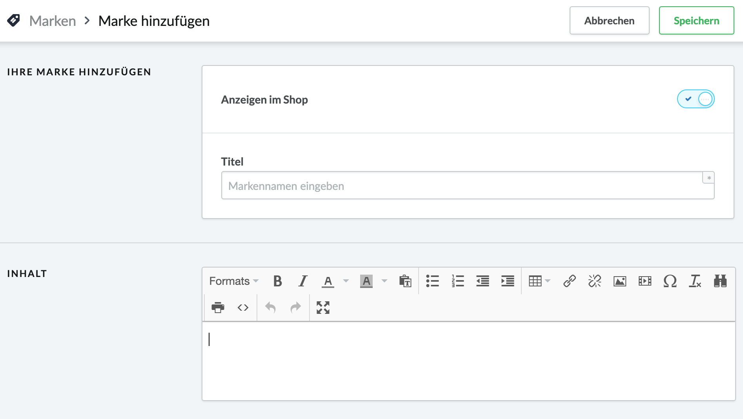Click the Redo arrow

tap(295, 308)
